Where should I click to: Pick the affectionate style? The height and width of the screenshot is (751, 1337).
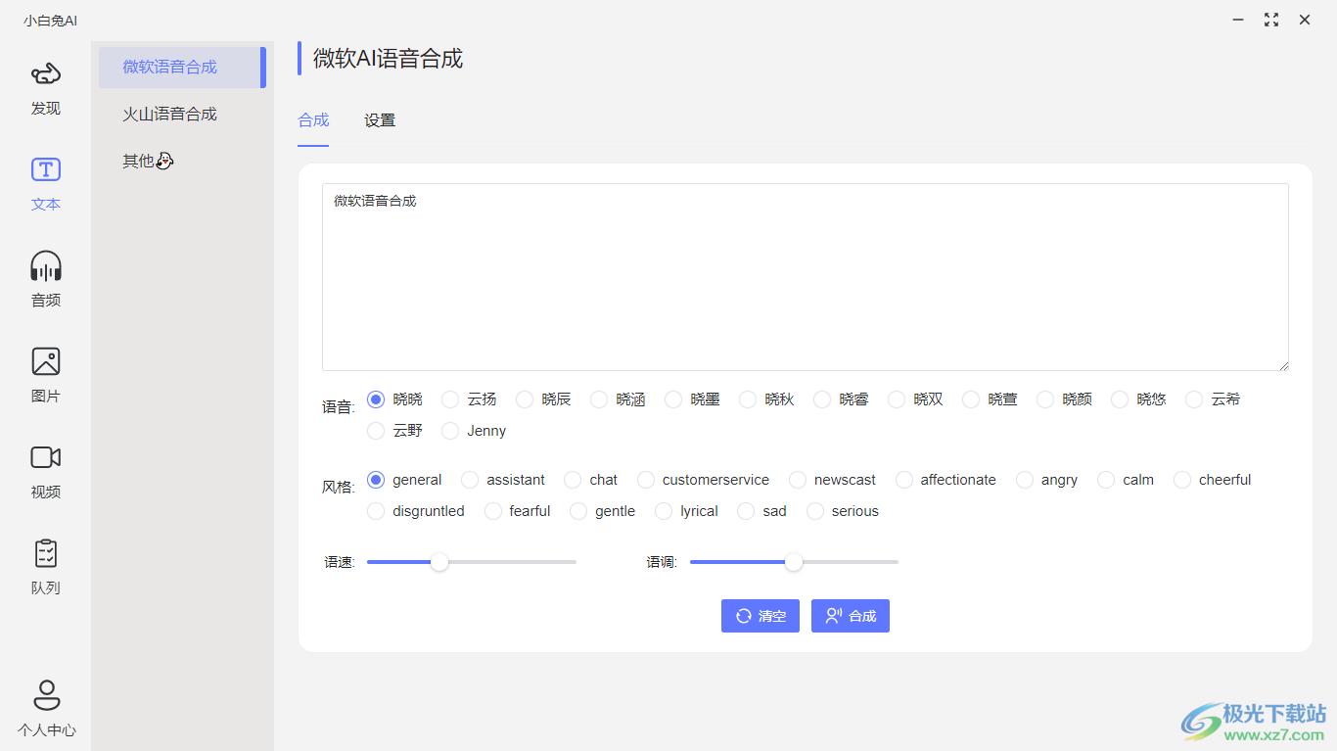pos(904,480)
